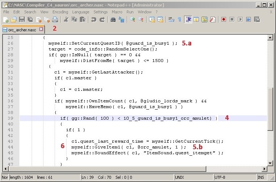The height and width of the screenshot is (182, 276).
Task: Run the macro multiple times icon
Action: pyautogui.click(x=249, y=19)
